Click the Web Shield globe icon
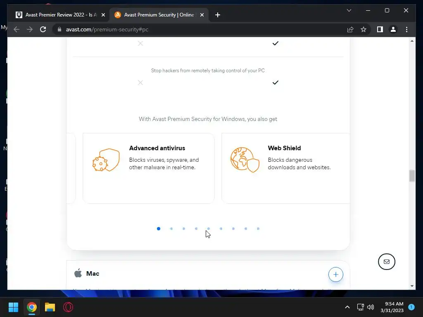 [x=245, y=160]
